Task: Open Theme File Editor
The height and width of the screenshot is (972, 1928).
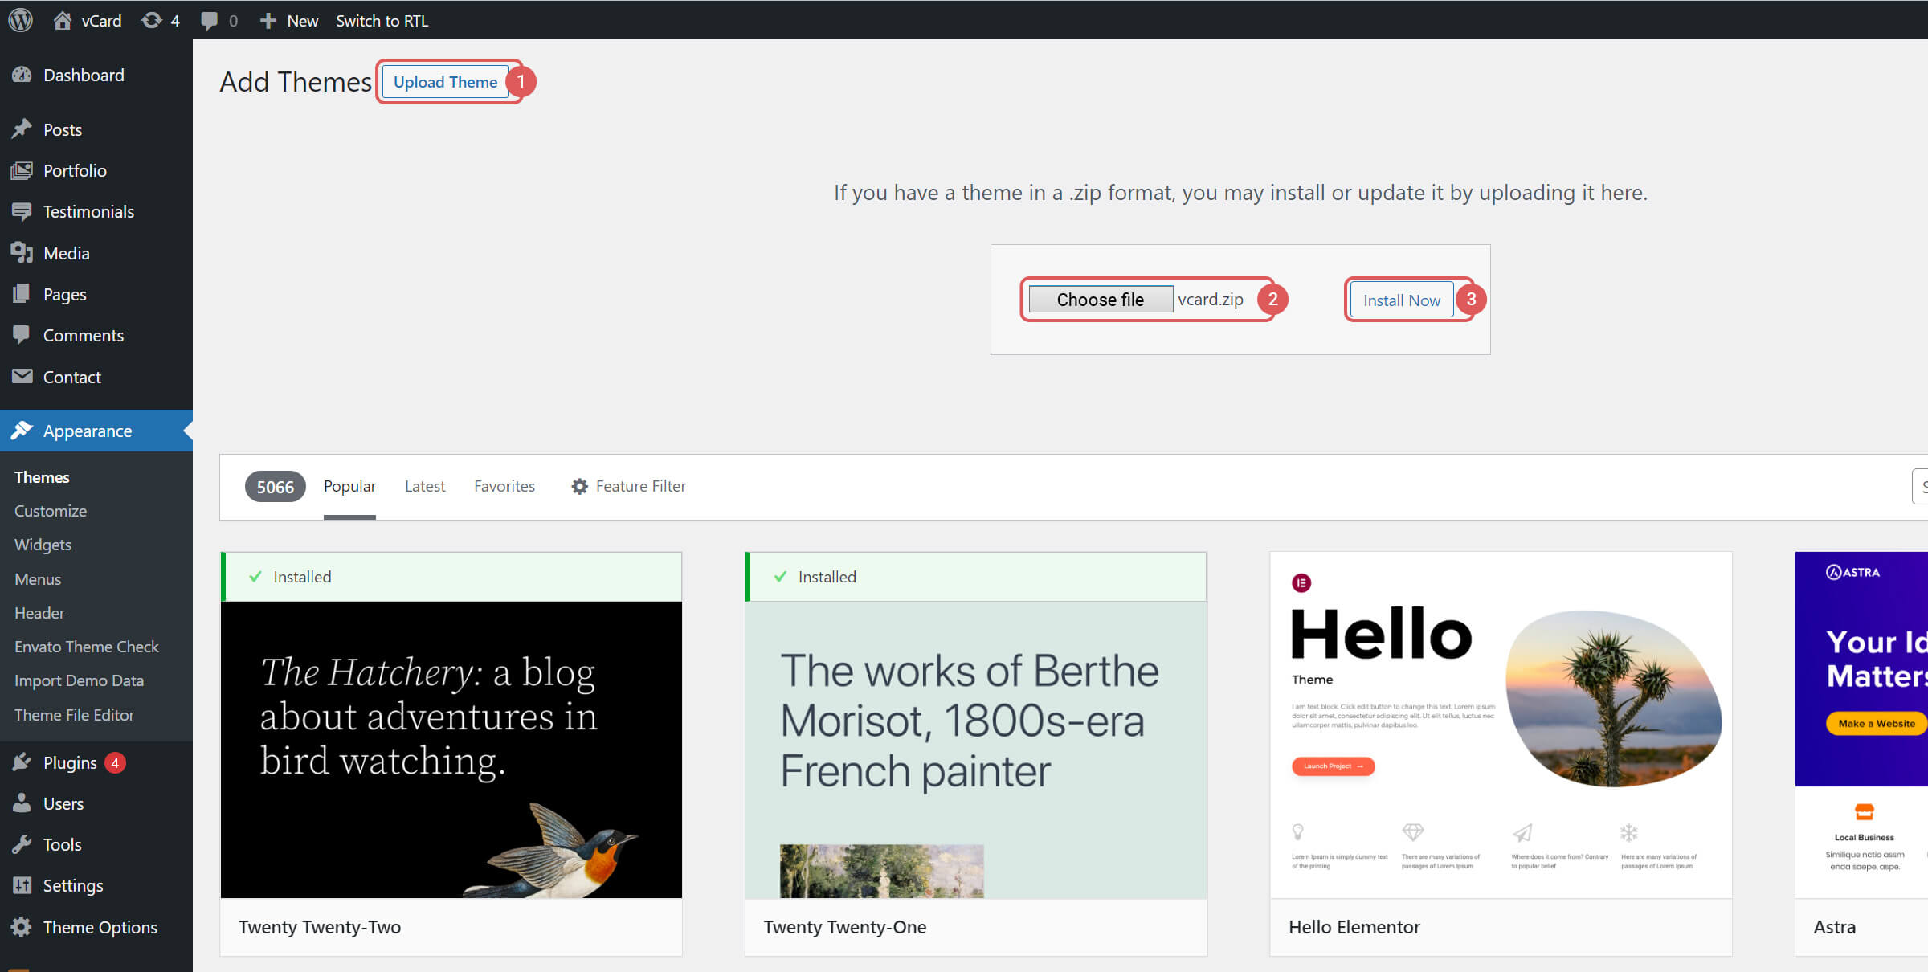Action: coord(74,715)
